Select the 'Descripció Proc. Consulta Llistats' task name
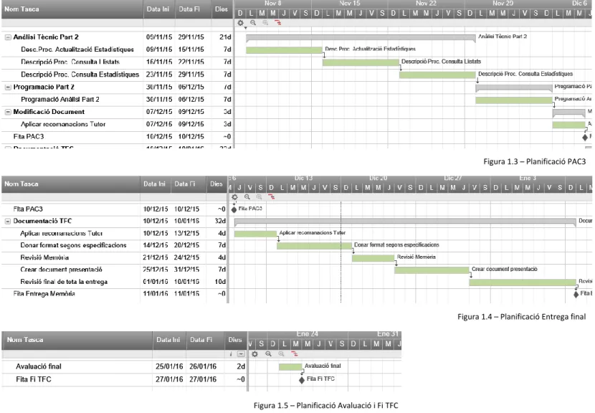The width and height of the screenshot is (595, 413). (70, 62)
